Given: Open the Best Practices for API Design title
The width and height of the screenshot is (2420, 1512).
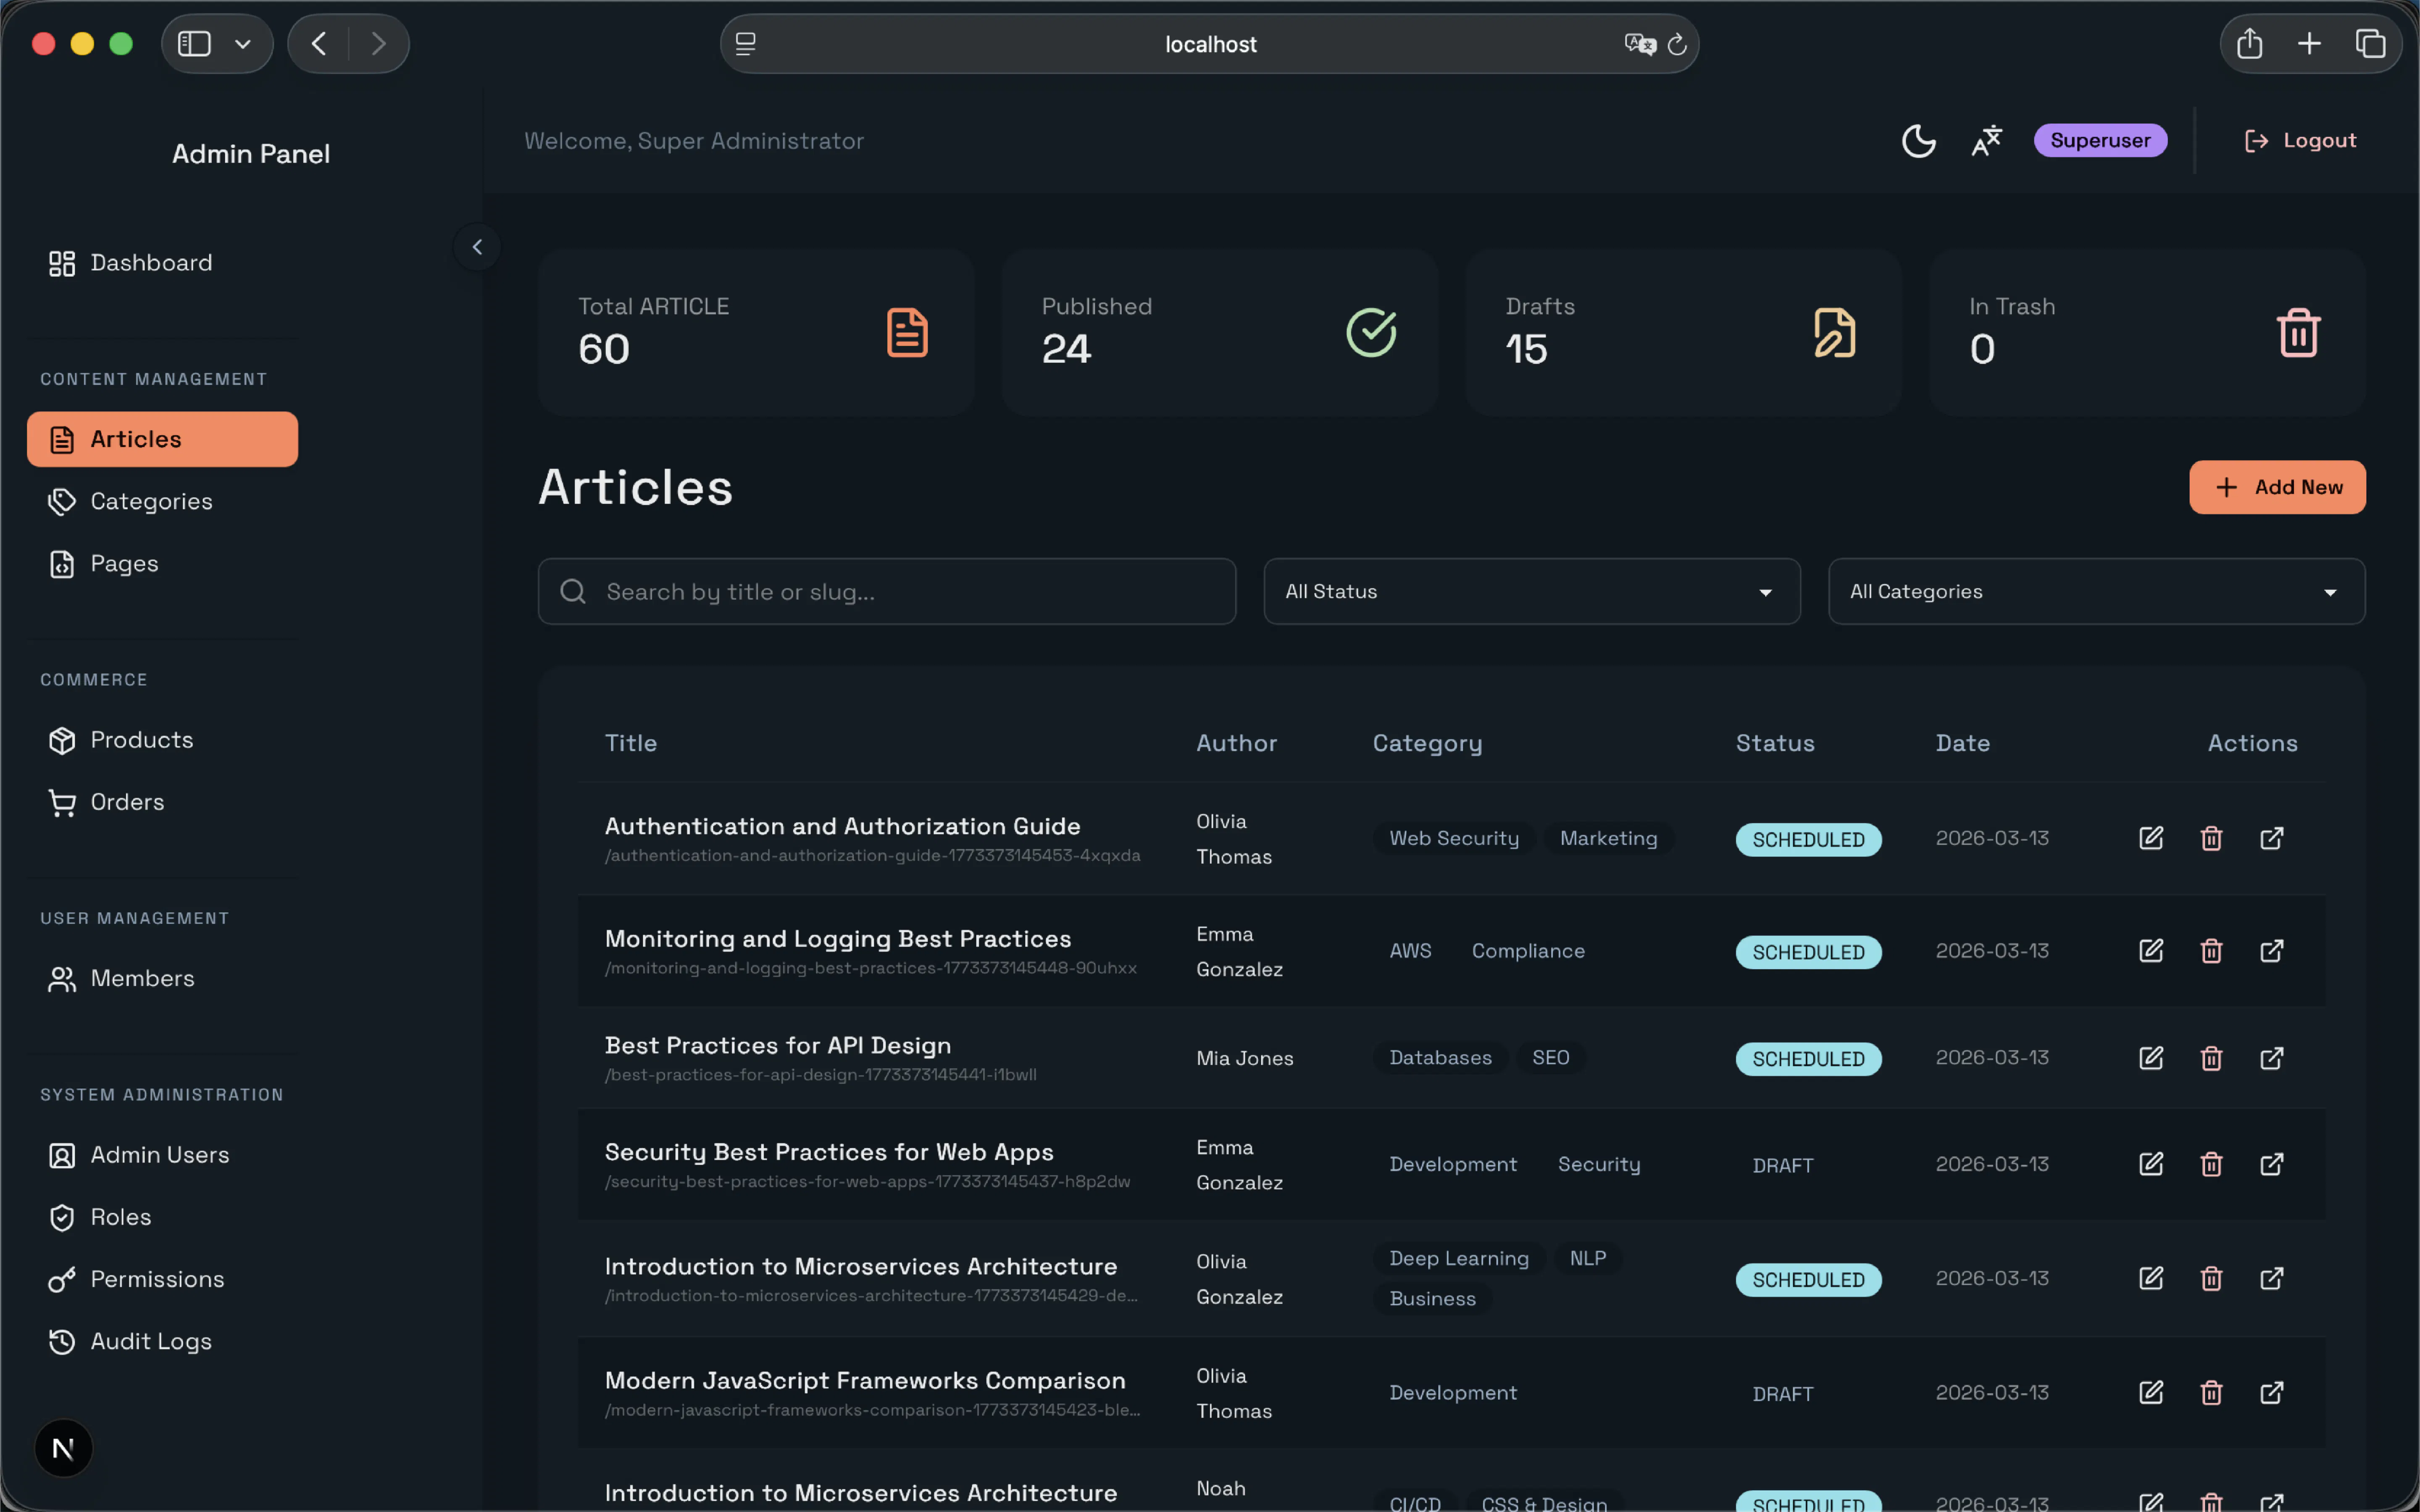Looking at the screenshot, I should 778,1045.
